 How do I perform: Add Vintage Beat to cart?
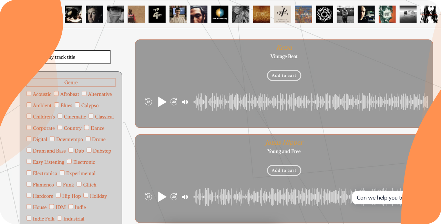click(x=284, y=75)
